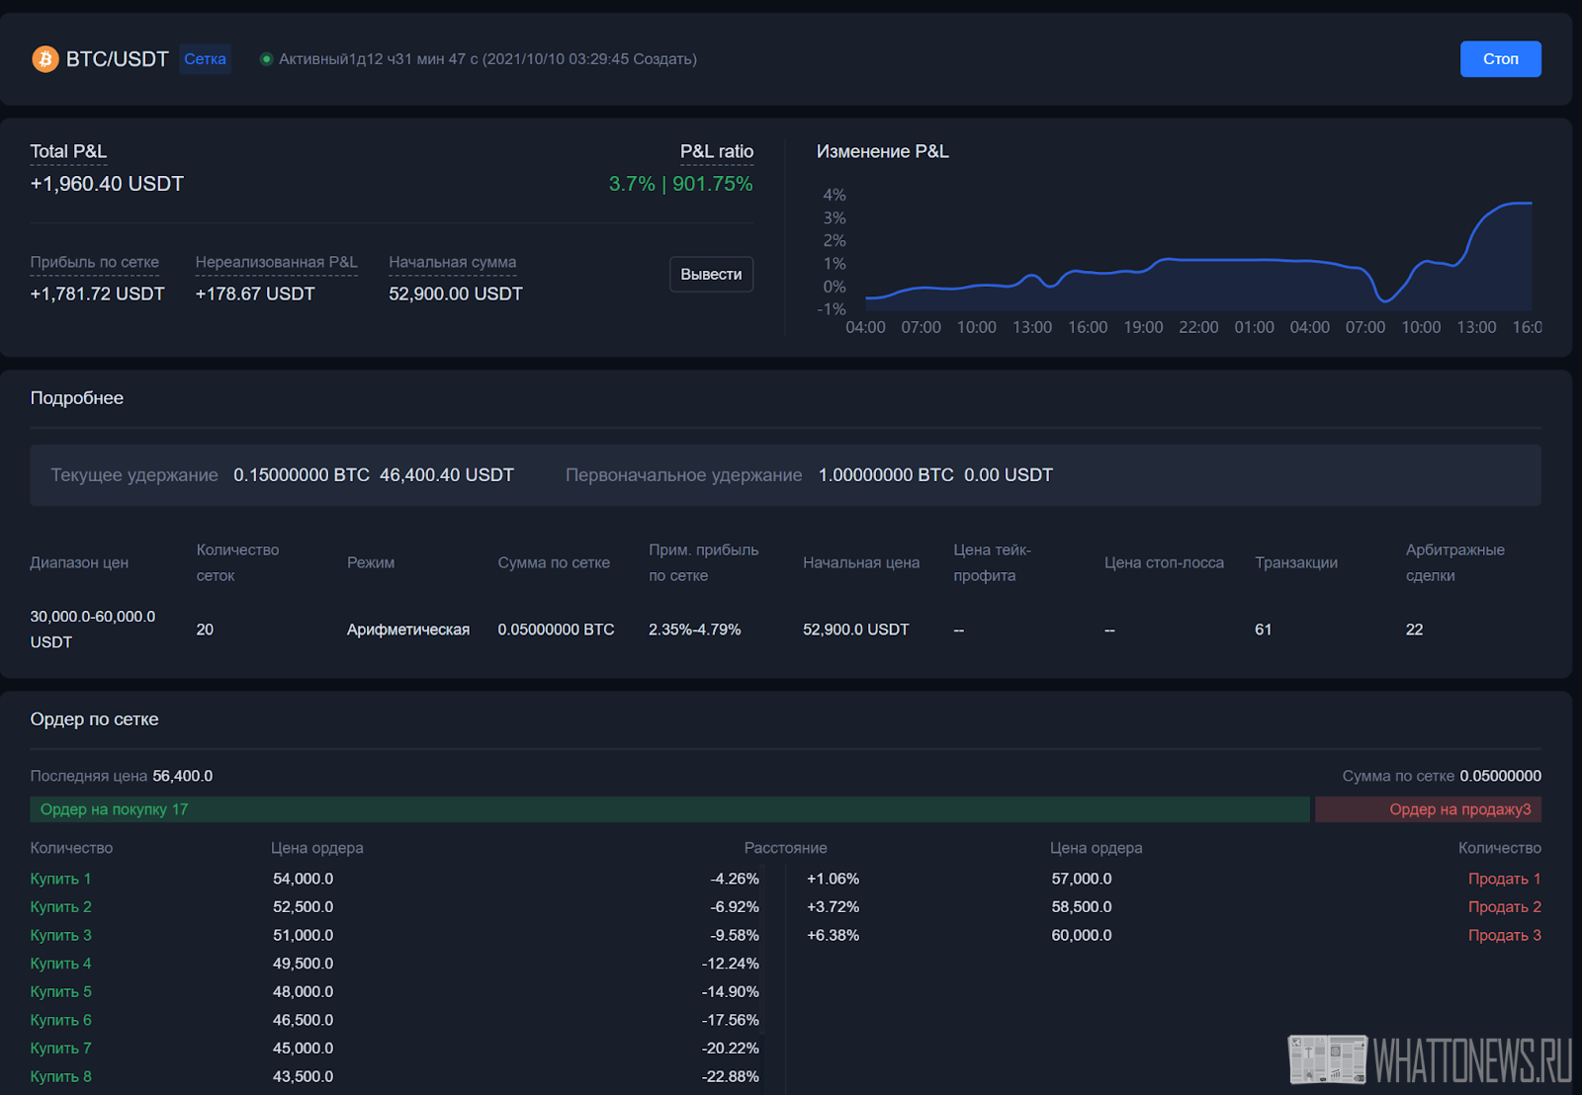Click the Начальная сумма label

pyautogui.click(x=452, y=262)
